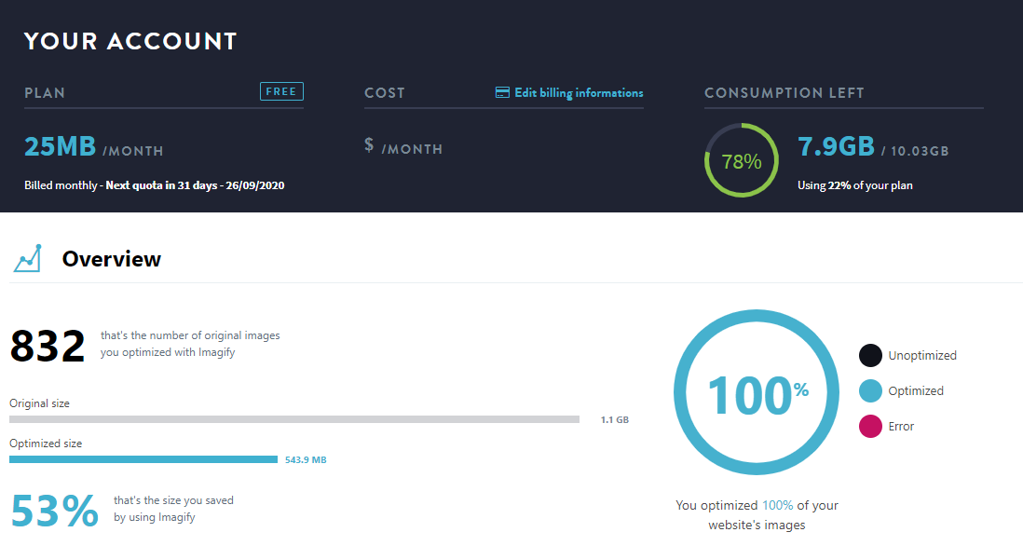Image resolution: width=1023 pixels, height=546 pixels.
Task: Click 'that's the size you saved' text
Action: (173, 500)
